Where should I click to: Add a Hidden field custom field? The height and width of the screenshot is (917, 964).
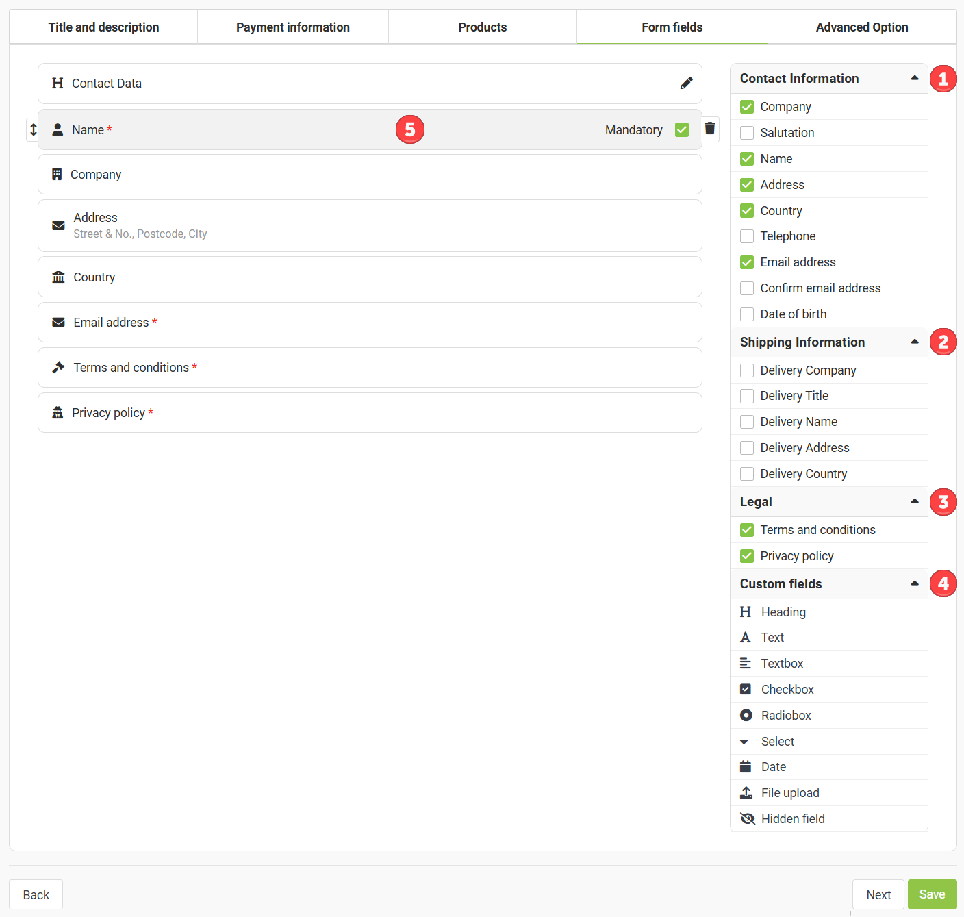click(792, 819)
